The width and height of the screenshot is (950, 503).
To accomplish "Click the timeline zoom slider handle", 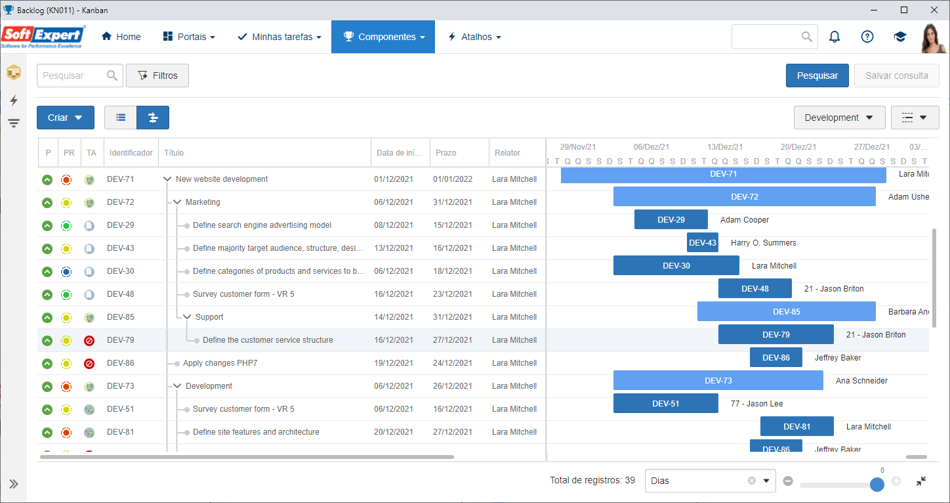I will (877, 484).
